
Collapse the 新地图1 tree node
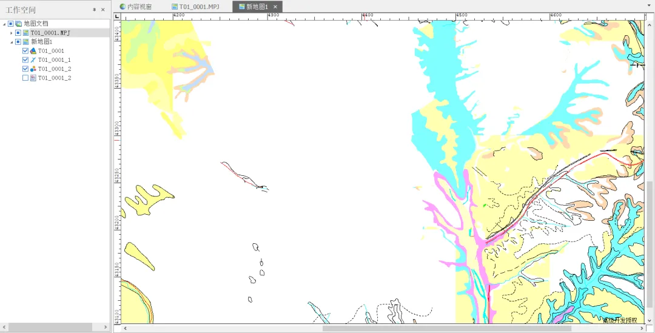12,42
